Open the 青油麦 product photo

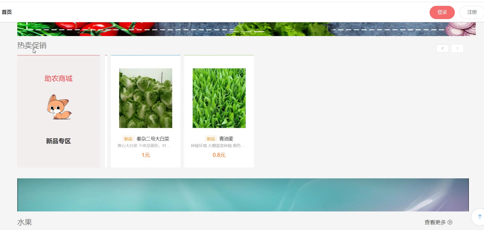click(219, 98)
